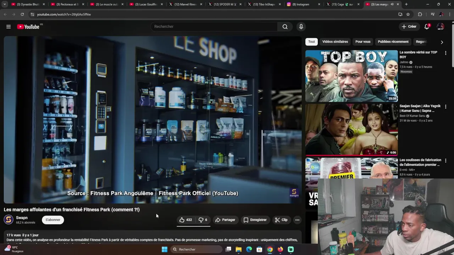The image size is (454, 255).
Task: Open the weather widget showing 10°C
Action: pyautogui.click(x=14, y=249)
